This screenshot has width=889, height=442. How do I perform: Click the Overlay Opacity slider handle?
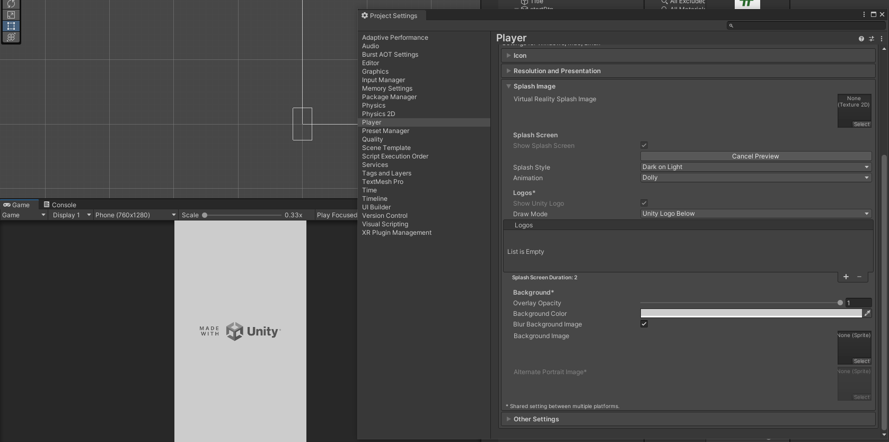[840, 303]
